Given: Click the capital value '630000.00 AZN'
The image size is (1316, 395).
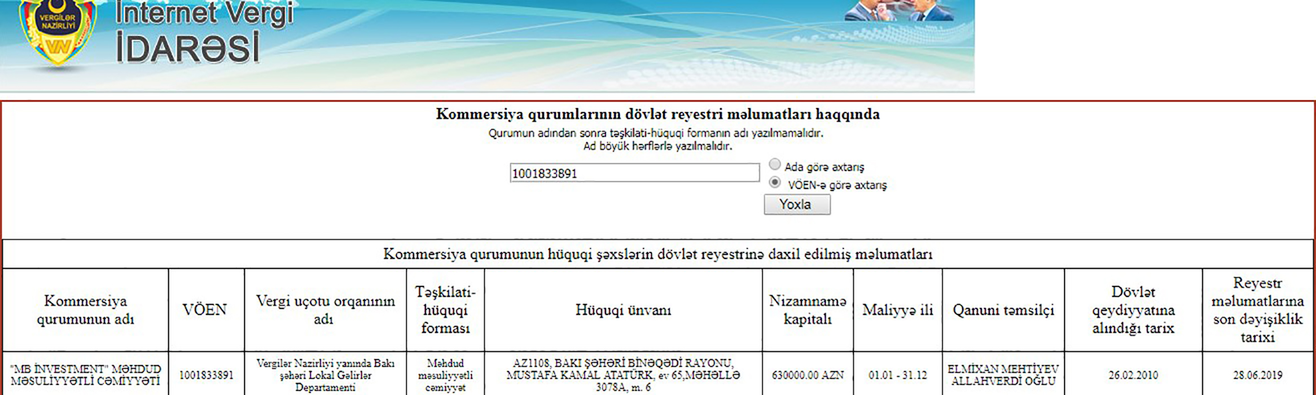Looking at the screenshot, I should click(808, 375).
